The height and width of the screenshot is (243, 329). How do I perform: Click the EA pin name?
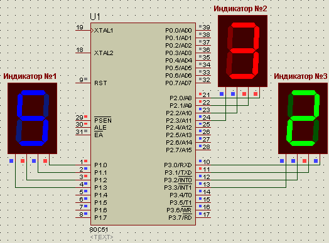pyautogui.click(x=99, y=135)
